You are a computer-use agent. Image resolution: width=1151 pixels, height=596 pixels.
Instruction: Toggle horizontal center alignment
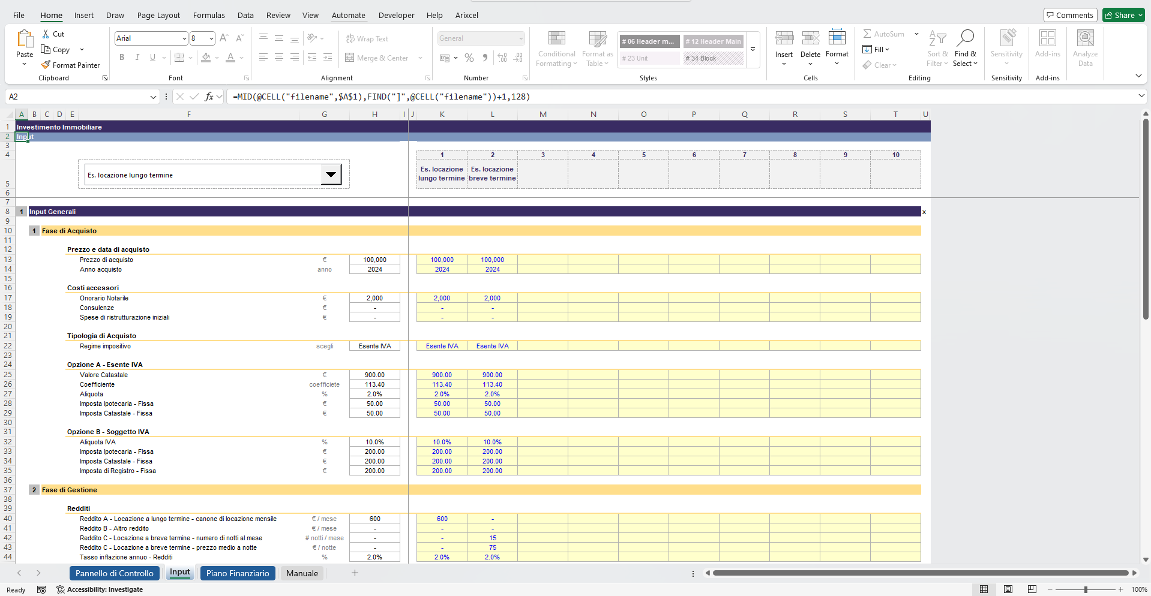point(279,58)
